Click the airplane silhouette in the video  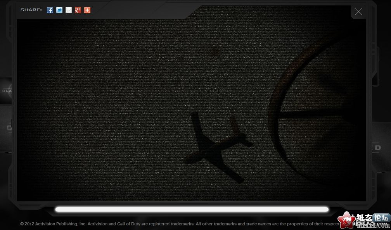(x=217, y=147)
